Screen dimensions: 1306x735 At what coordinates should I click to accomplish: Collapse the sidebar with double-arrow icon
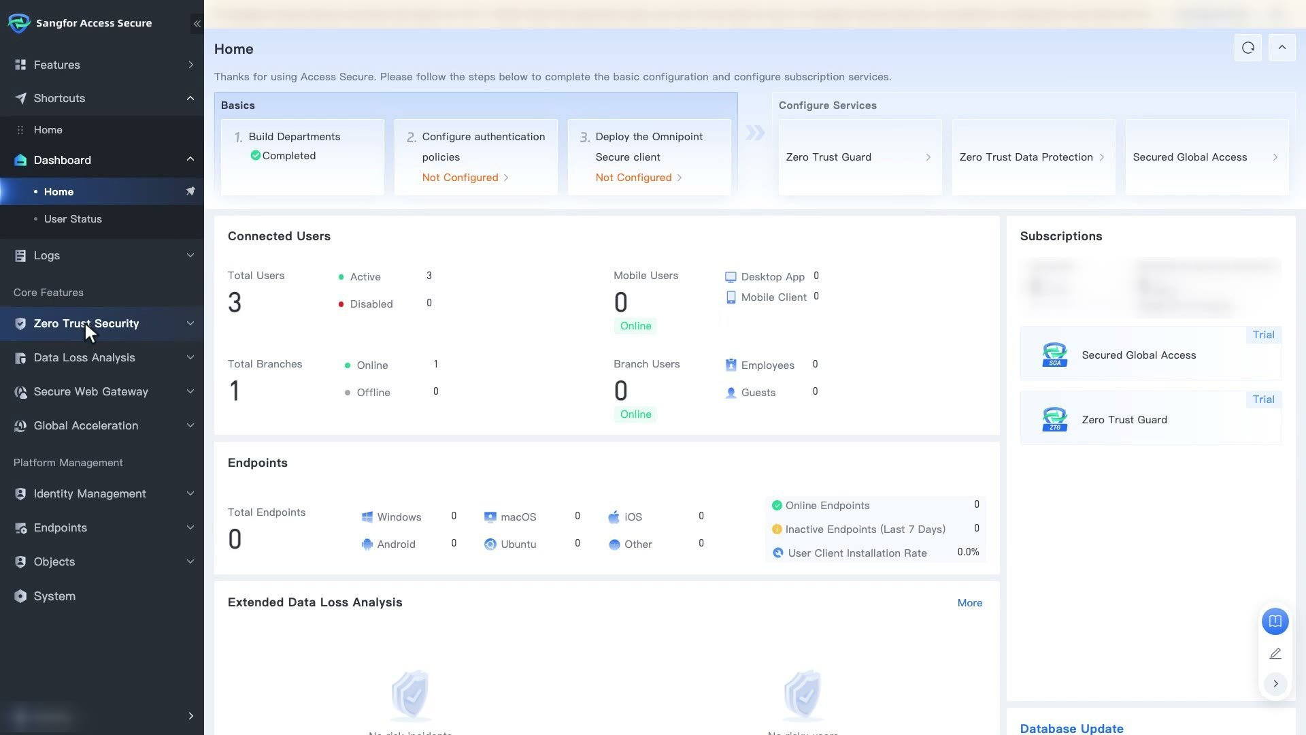click(197, 24)
